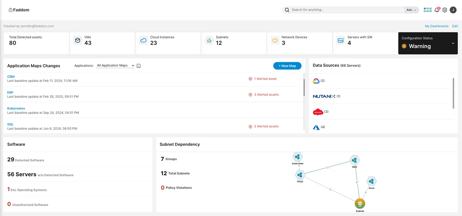The height and width of the screenshot is (216, 462).
Task: Click 1 Alerted asset text
Action: (x=265, y=79)
